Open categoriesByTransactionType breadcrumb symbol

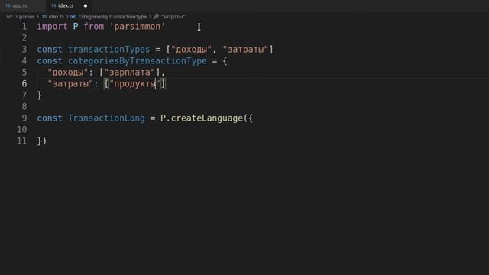click(x=112, y=17)
